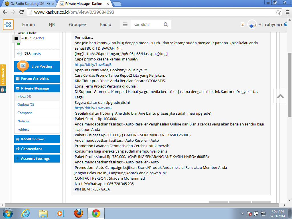The height and width of the screenshot is (219, 292).
Task: Open bit.ly link below 'Segera daftar'
Action: [93, 108]
